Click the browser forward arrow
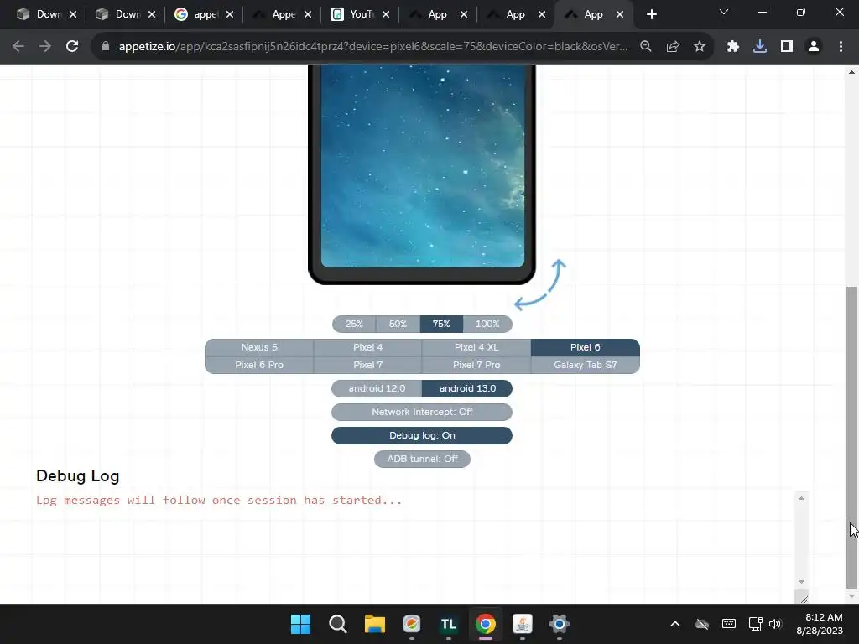 click(x=45, y=47)
